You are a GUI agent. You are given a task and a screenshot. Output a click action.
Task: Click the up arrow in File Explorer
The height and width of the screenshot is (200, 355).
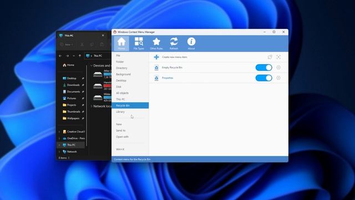(x=80, y=56)
